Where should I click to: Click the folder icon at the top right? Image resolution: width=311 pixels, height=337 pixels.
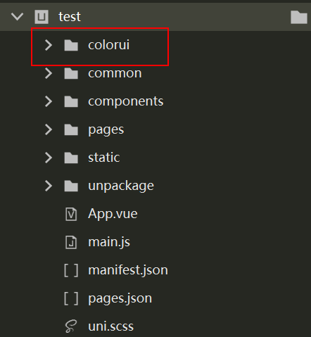[299, 17]
